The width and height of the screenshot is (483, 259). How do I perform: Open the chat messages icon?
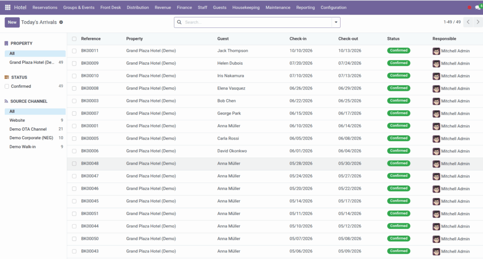click(x=478, y=8)
